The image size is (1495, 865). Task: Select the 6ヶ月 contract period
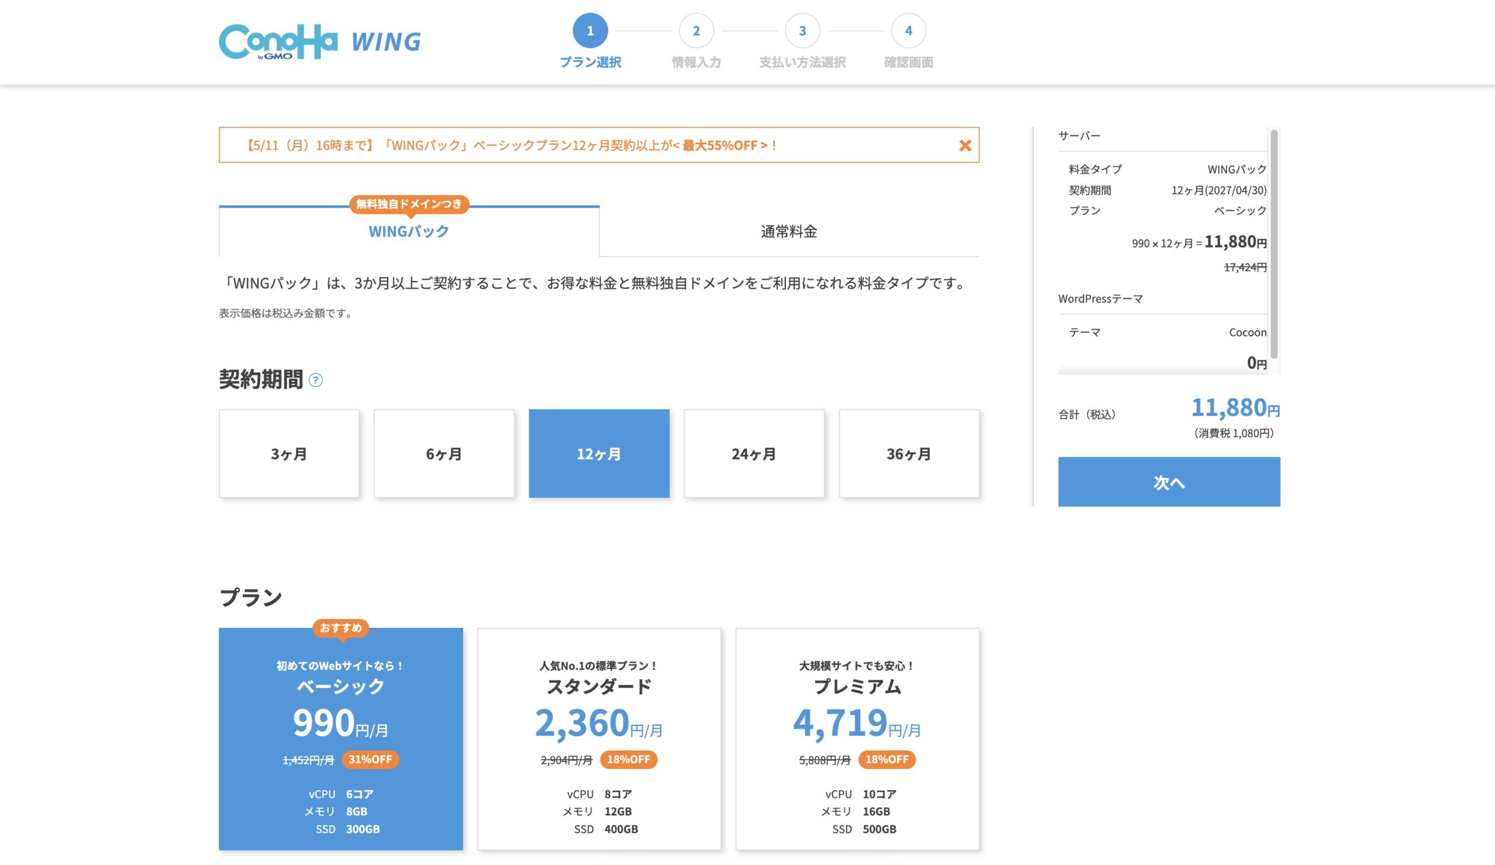coord(444,454)
